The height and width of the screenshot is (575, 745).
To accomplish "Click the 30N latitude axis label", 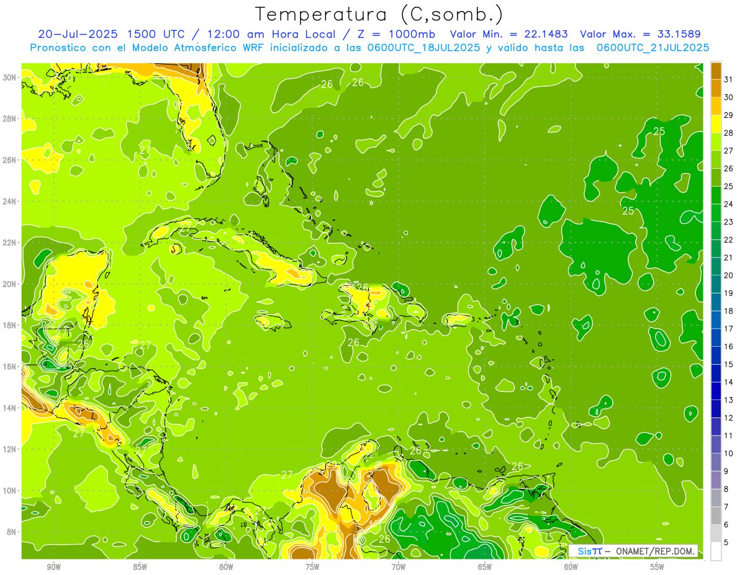I will 10,77.
